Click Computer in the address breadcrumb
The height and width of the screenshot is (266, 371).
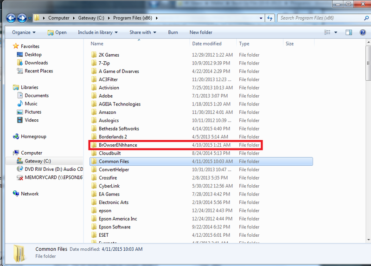click(x=59, y=18)
